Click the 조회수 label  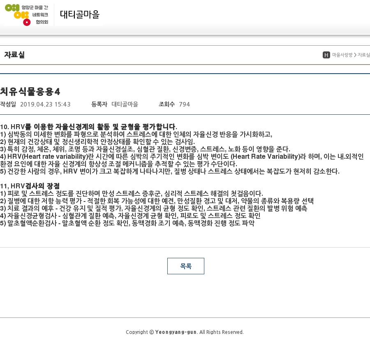coord(166,104)
